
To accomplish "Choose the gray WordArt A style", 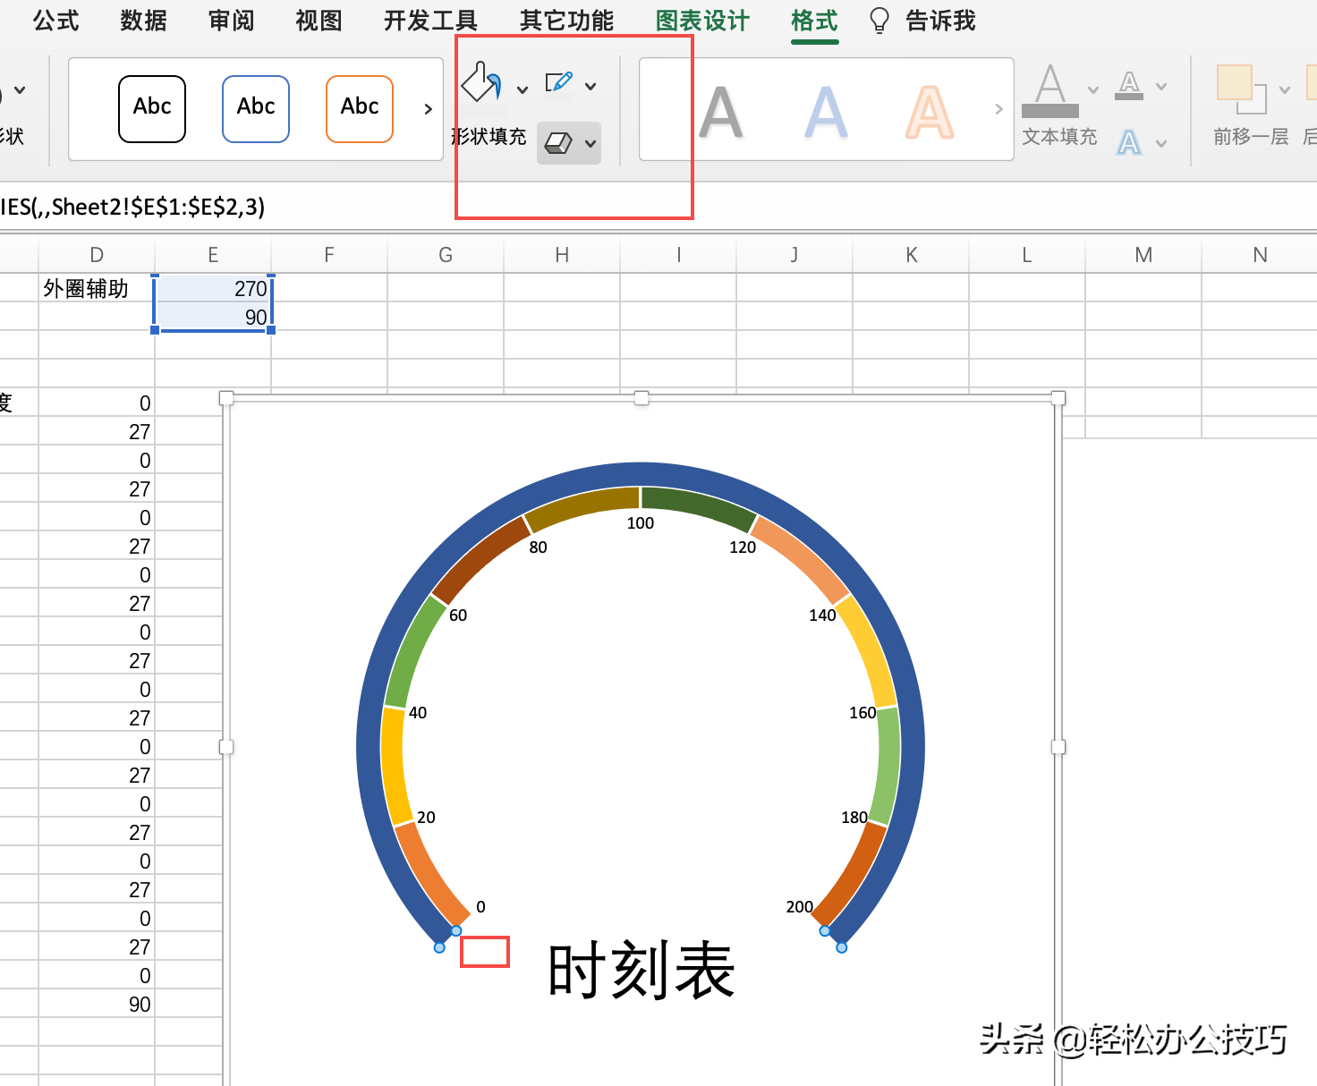I will click(x=721, y=114).
